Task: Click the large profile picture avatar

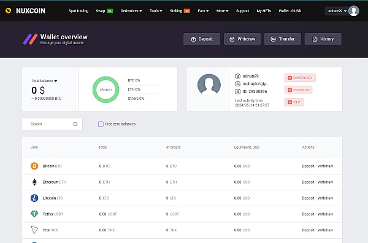Action: point(209,84)
